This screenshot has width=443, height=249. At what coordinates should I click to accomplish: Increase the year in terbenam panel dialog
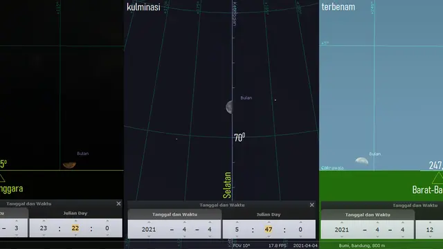point(341,223)
